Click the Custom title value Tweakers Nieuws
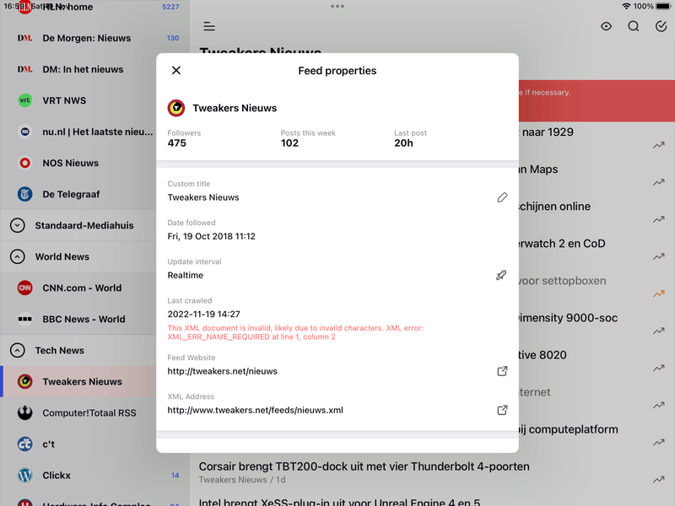675x506 pixels. coord(203,197)
